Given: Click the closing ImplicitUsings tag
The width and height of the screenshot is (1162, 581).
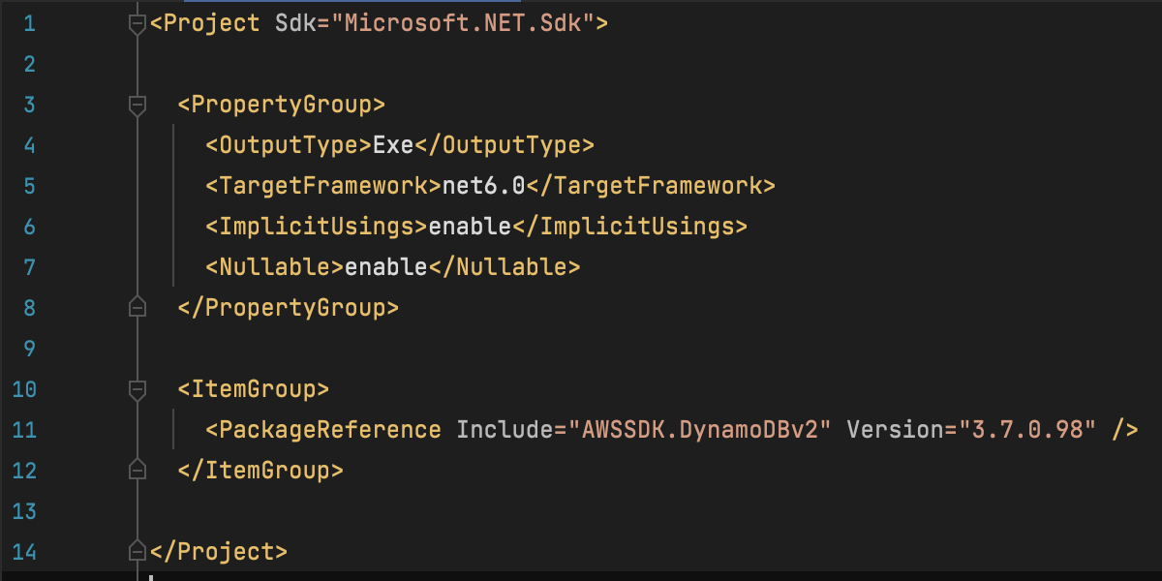Looking at the screenshot, I should pyautogui.click(x=629, y=227).
